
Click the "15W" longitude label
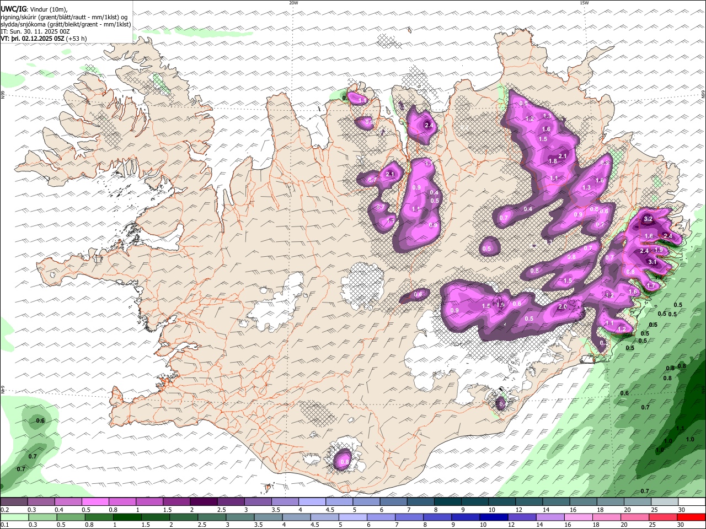click(x=584, y=3)
